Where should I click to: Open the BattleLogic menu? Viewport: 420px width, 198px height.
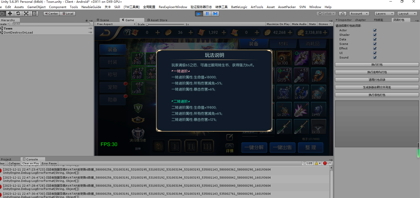coord(239,7)
